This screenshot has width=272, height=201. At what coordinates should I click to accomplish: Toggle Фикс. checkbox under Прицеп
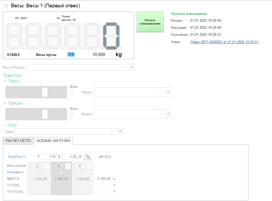pos(72,114)
